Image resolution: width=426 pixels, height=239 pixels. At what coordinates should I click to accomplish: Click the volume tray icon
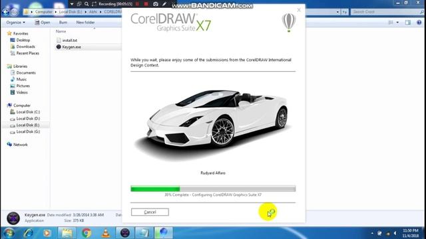point(395,233)
